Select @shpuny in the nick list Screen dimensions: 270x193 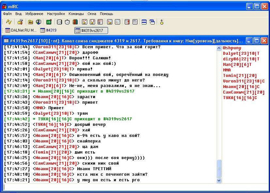232,48
